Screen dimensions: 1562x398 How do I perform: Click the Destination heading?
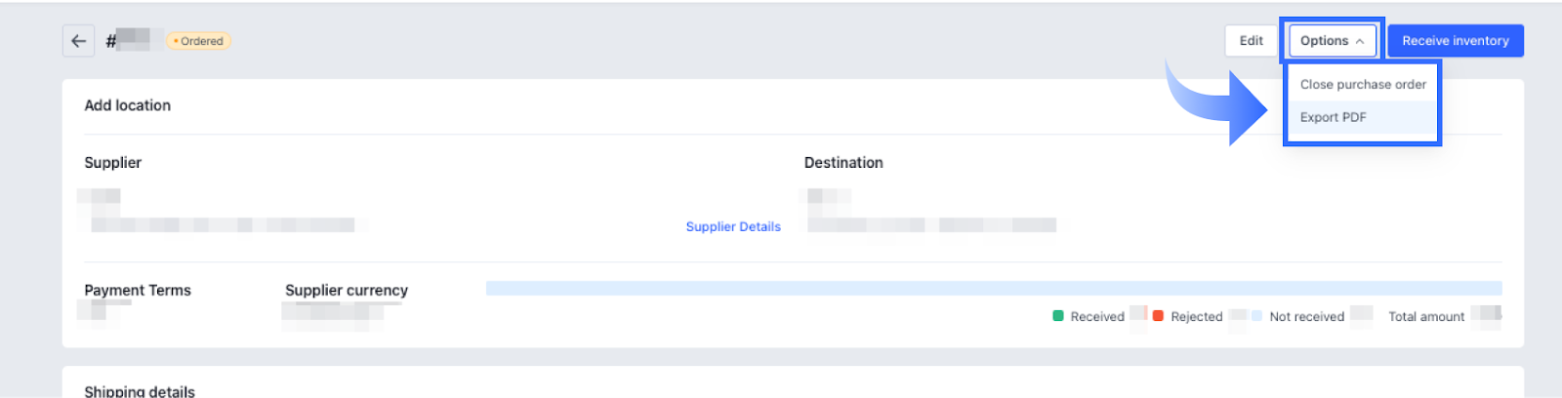coord(843,163)
